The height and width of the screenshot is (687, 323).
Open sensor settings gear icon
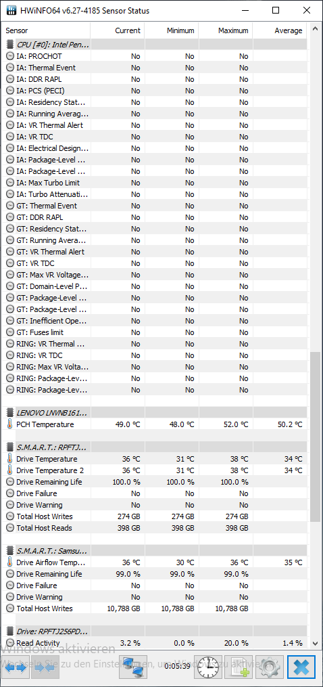[270, 667]
